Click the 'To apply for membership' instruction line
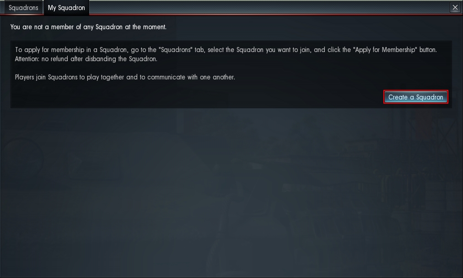Image resolution: width=463 pixels, height=278 pixels. 226,50
